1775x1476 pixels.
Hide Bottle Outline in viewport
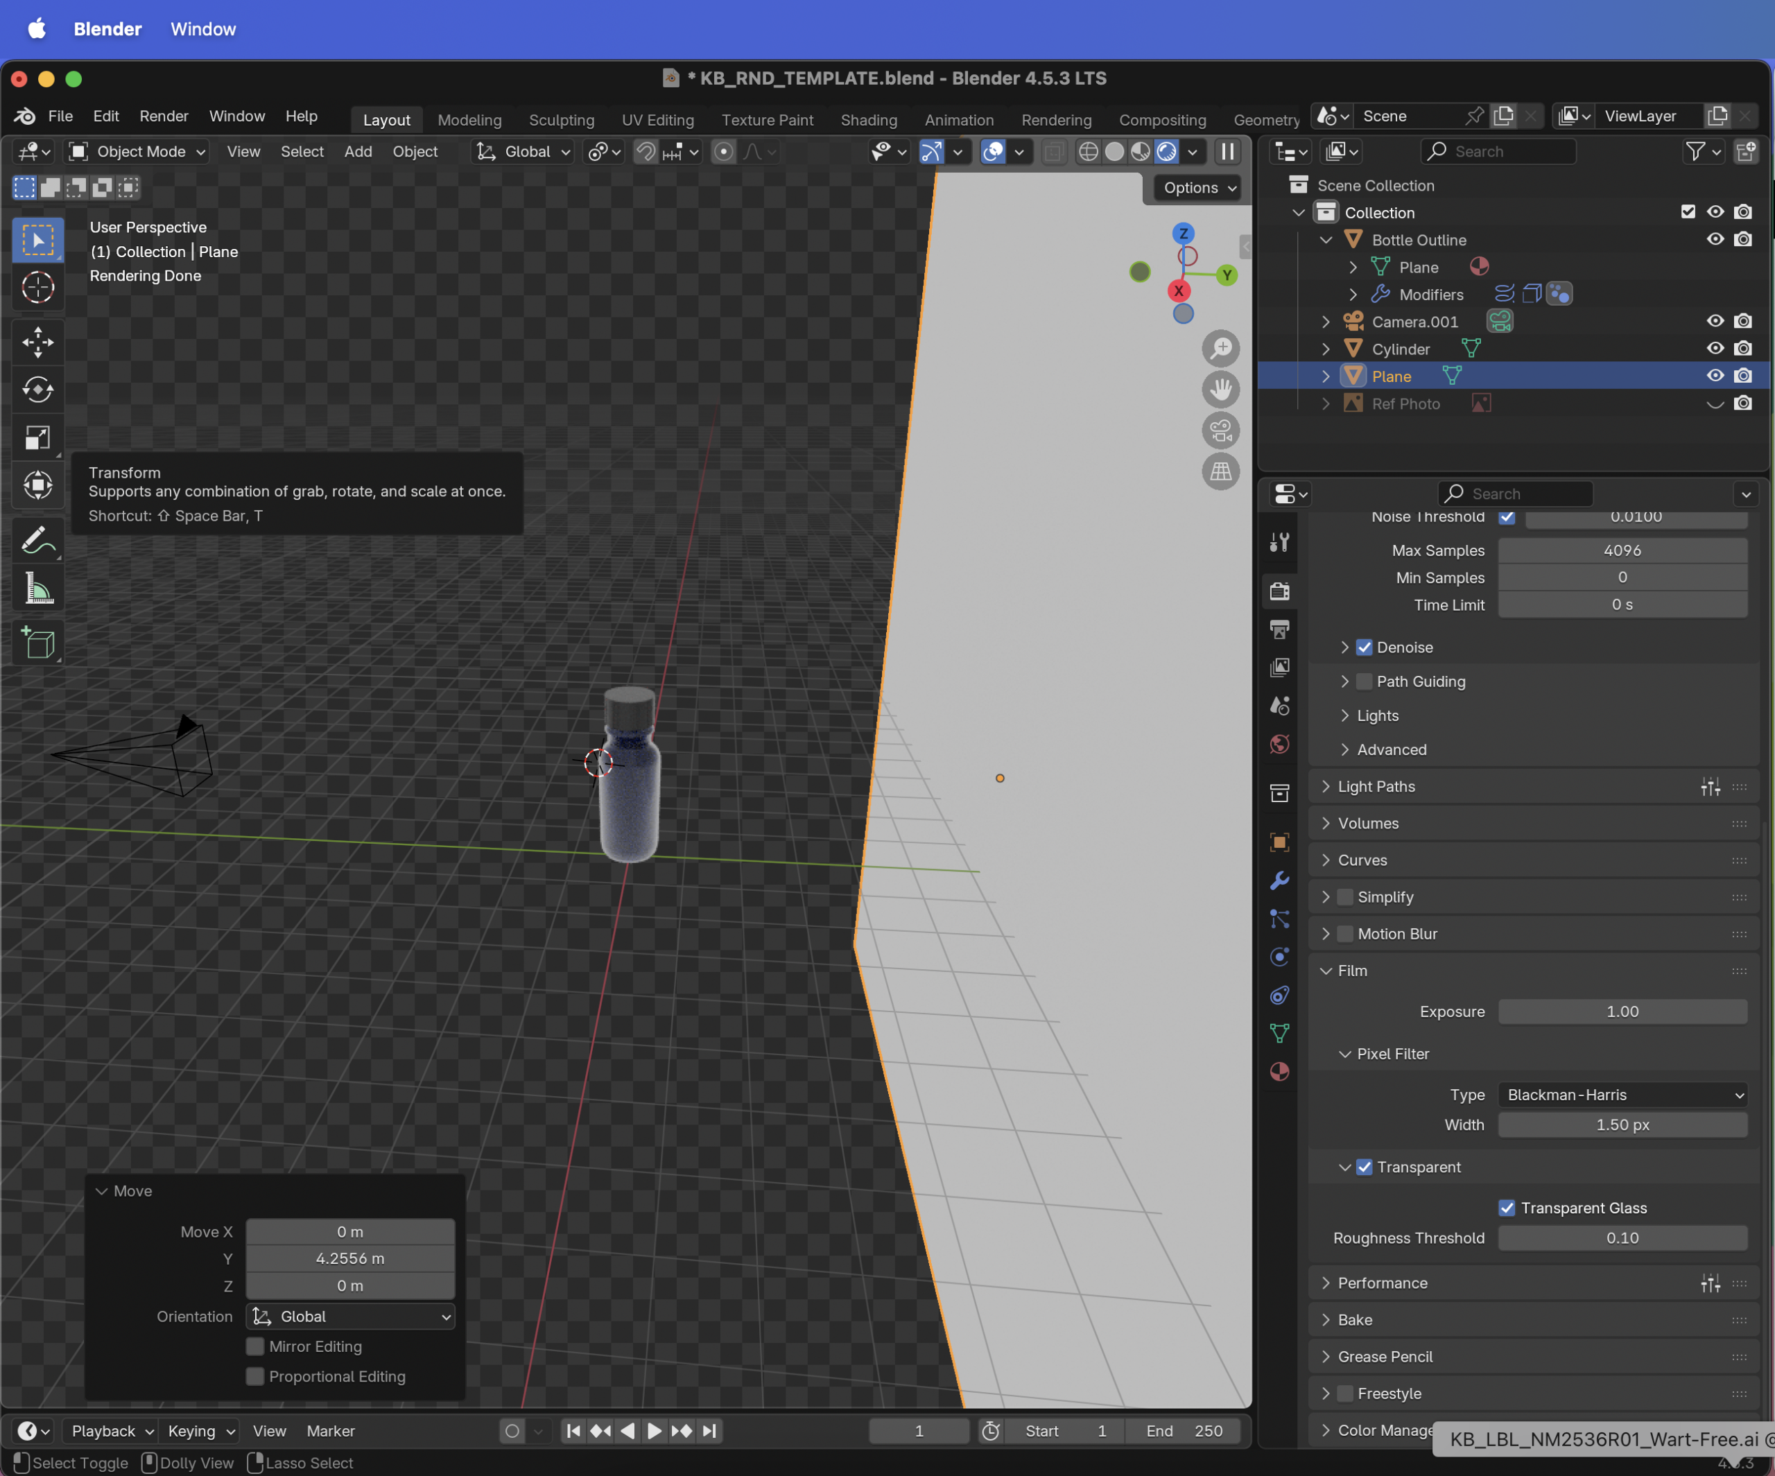[1715, 240]
